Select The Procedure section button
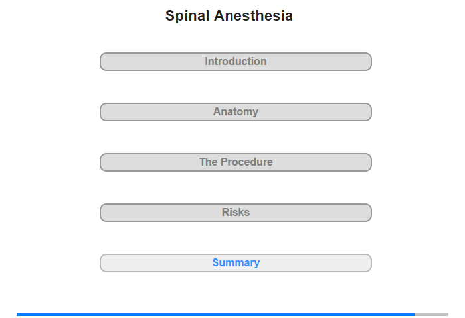465x318 pixels. click(x=236, y=162)
